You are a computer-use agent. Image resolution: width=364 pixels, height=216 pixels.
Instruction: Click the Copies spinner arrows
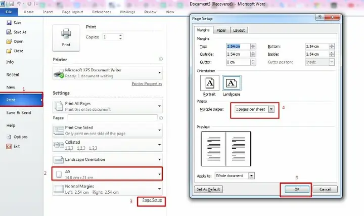pyautogui.click(x=120, y=37)
